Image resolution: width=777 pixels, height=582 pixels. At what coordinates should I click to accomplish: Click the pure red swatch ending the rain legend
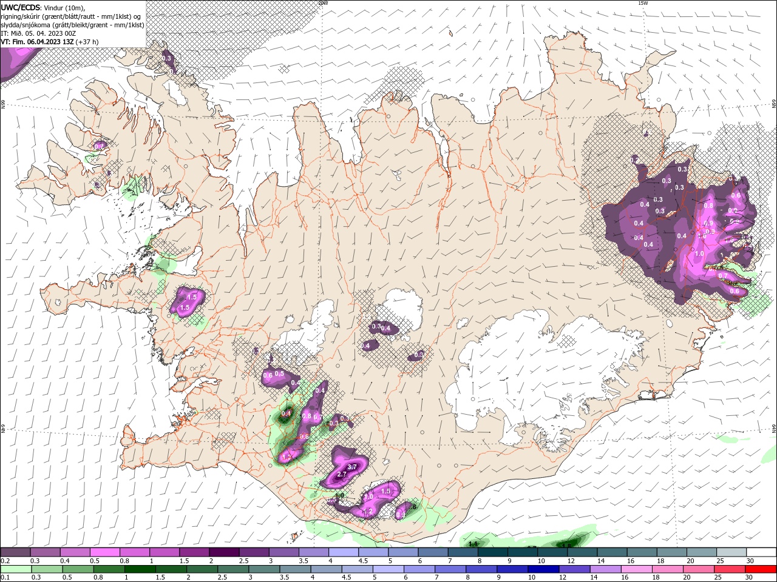click(x=762, y=569)
